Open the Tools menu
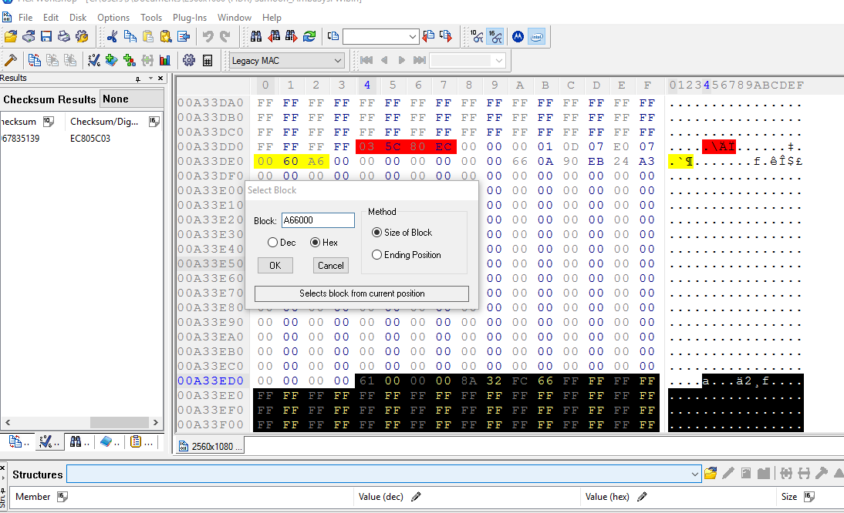 [151, 17]
